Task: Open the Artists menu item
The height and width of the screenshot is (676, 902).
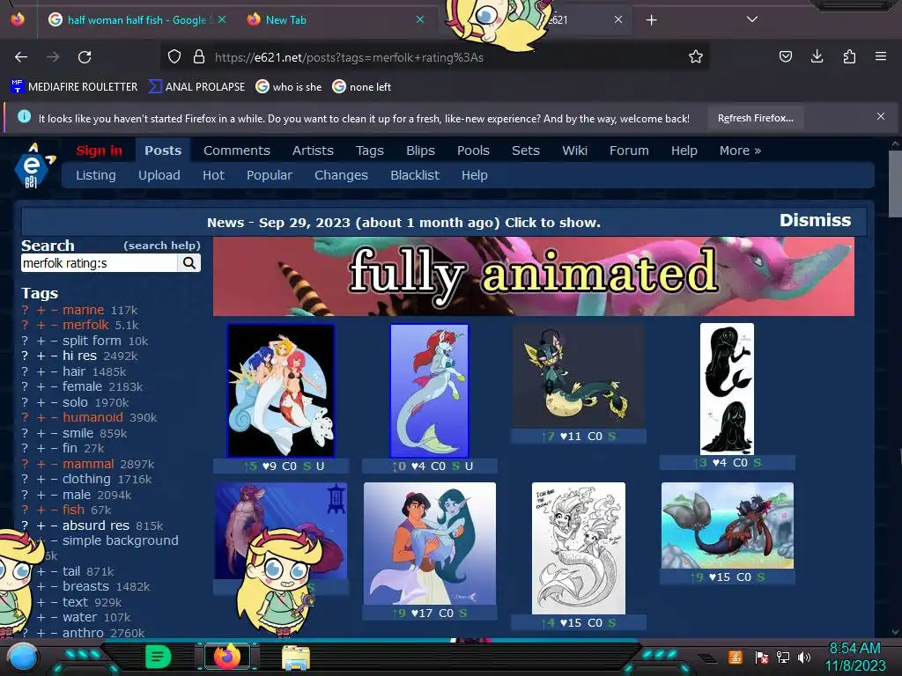Action: click(313, 151)
